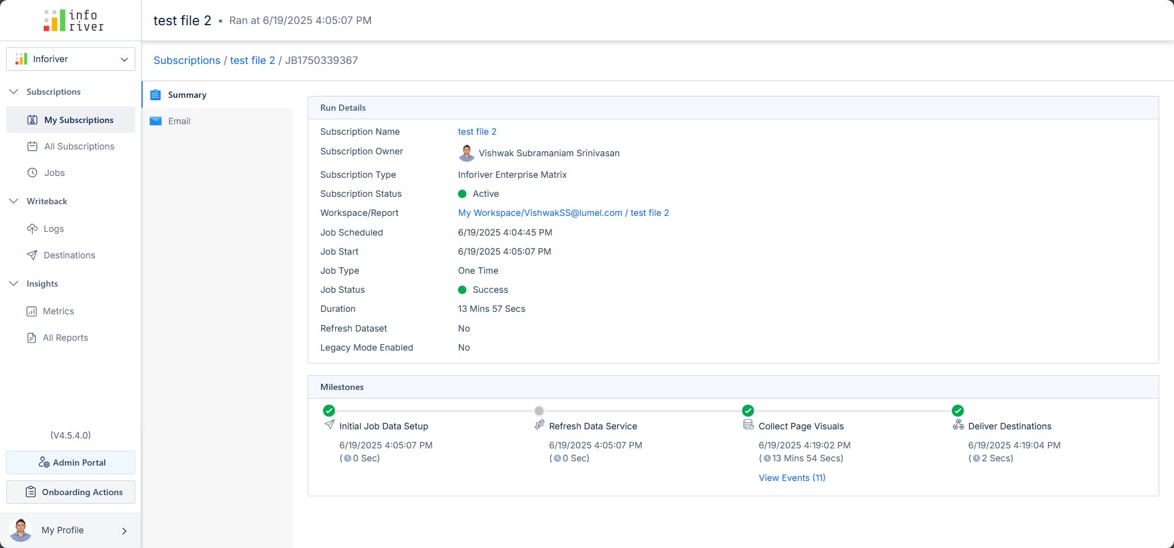Click the Job Type value One Time
This screenshot has width=1174, height=548.
tap(478, 271)
